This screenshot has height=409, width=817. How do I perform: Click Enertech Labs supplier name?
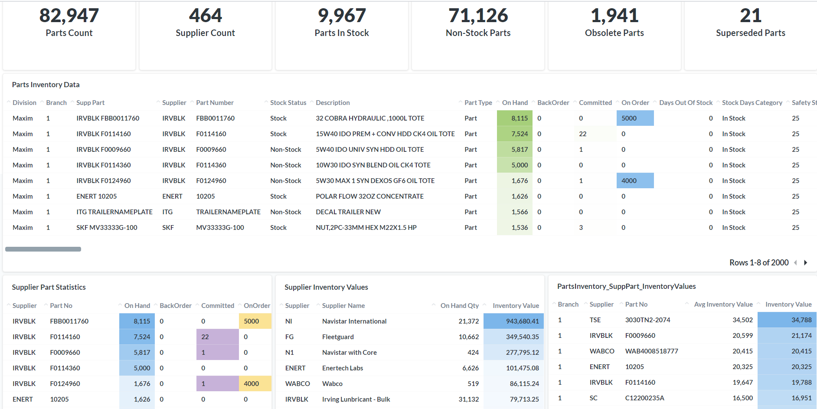click(343, 368)
